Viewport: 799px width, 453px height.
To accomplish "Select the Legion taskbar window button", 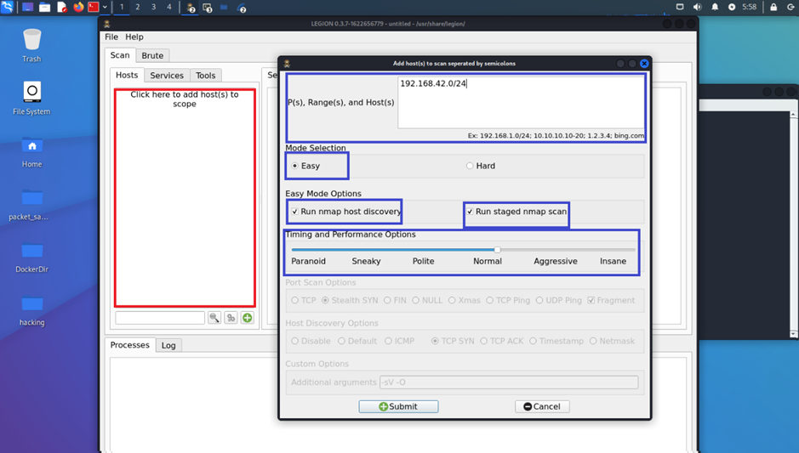I will tap(190, 8).
